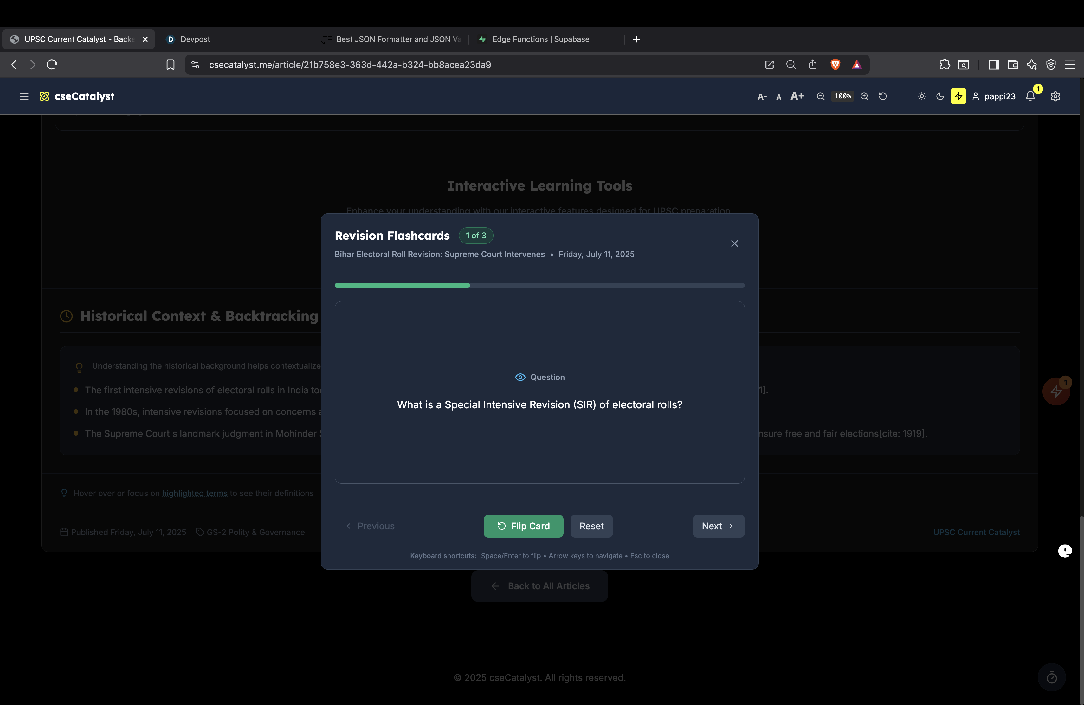Switch to Edge Functions Supabase tab
The image size is (1084, 705).
pyautogui.click(x=540, y=39)
